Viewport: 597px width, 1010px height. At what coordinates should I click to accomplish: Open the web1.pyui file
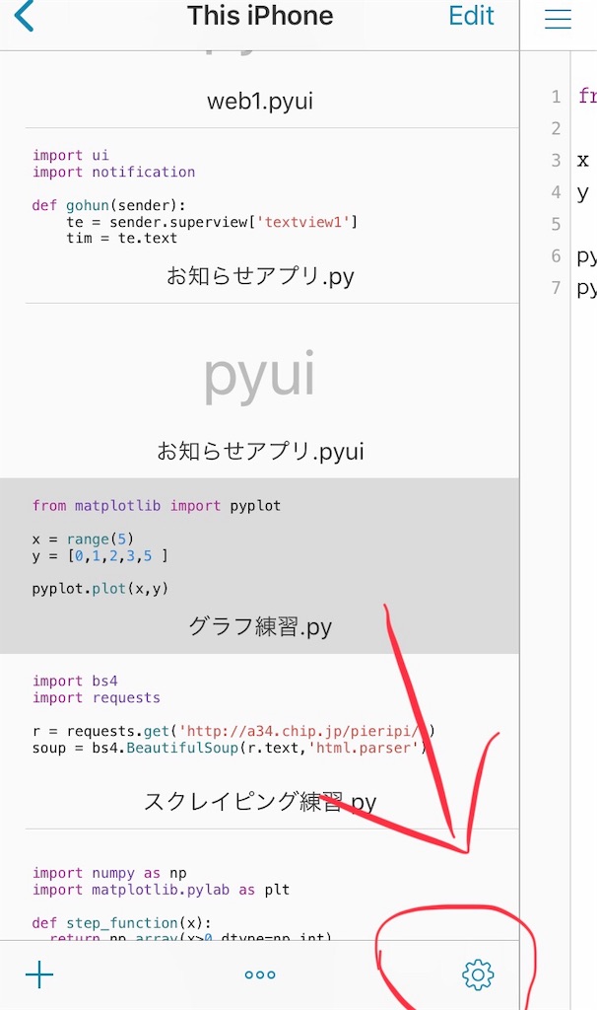[260, 102]
